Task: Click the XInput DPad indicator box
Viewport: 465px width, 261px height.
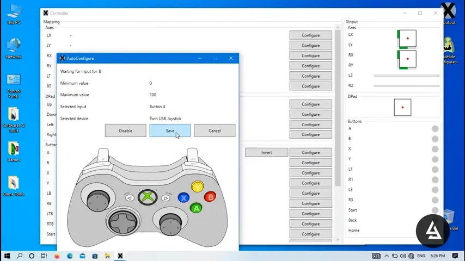Action: point(402,107)
